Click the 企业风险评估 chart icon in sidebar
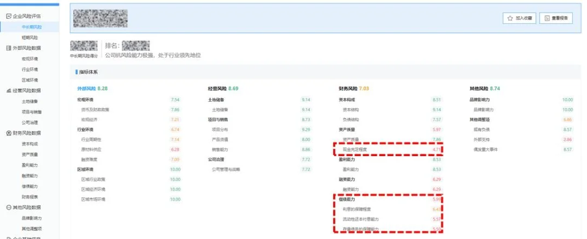 (x=9, y=16)
